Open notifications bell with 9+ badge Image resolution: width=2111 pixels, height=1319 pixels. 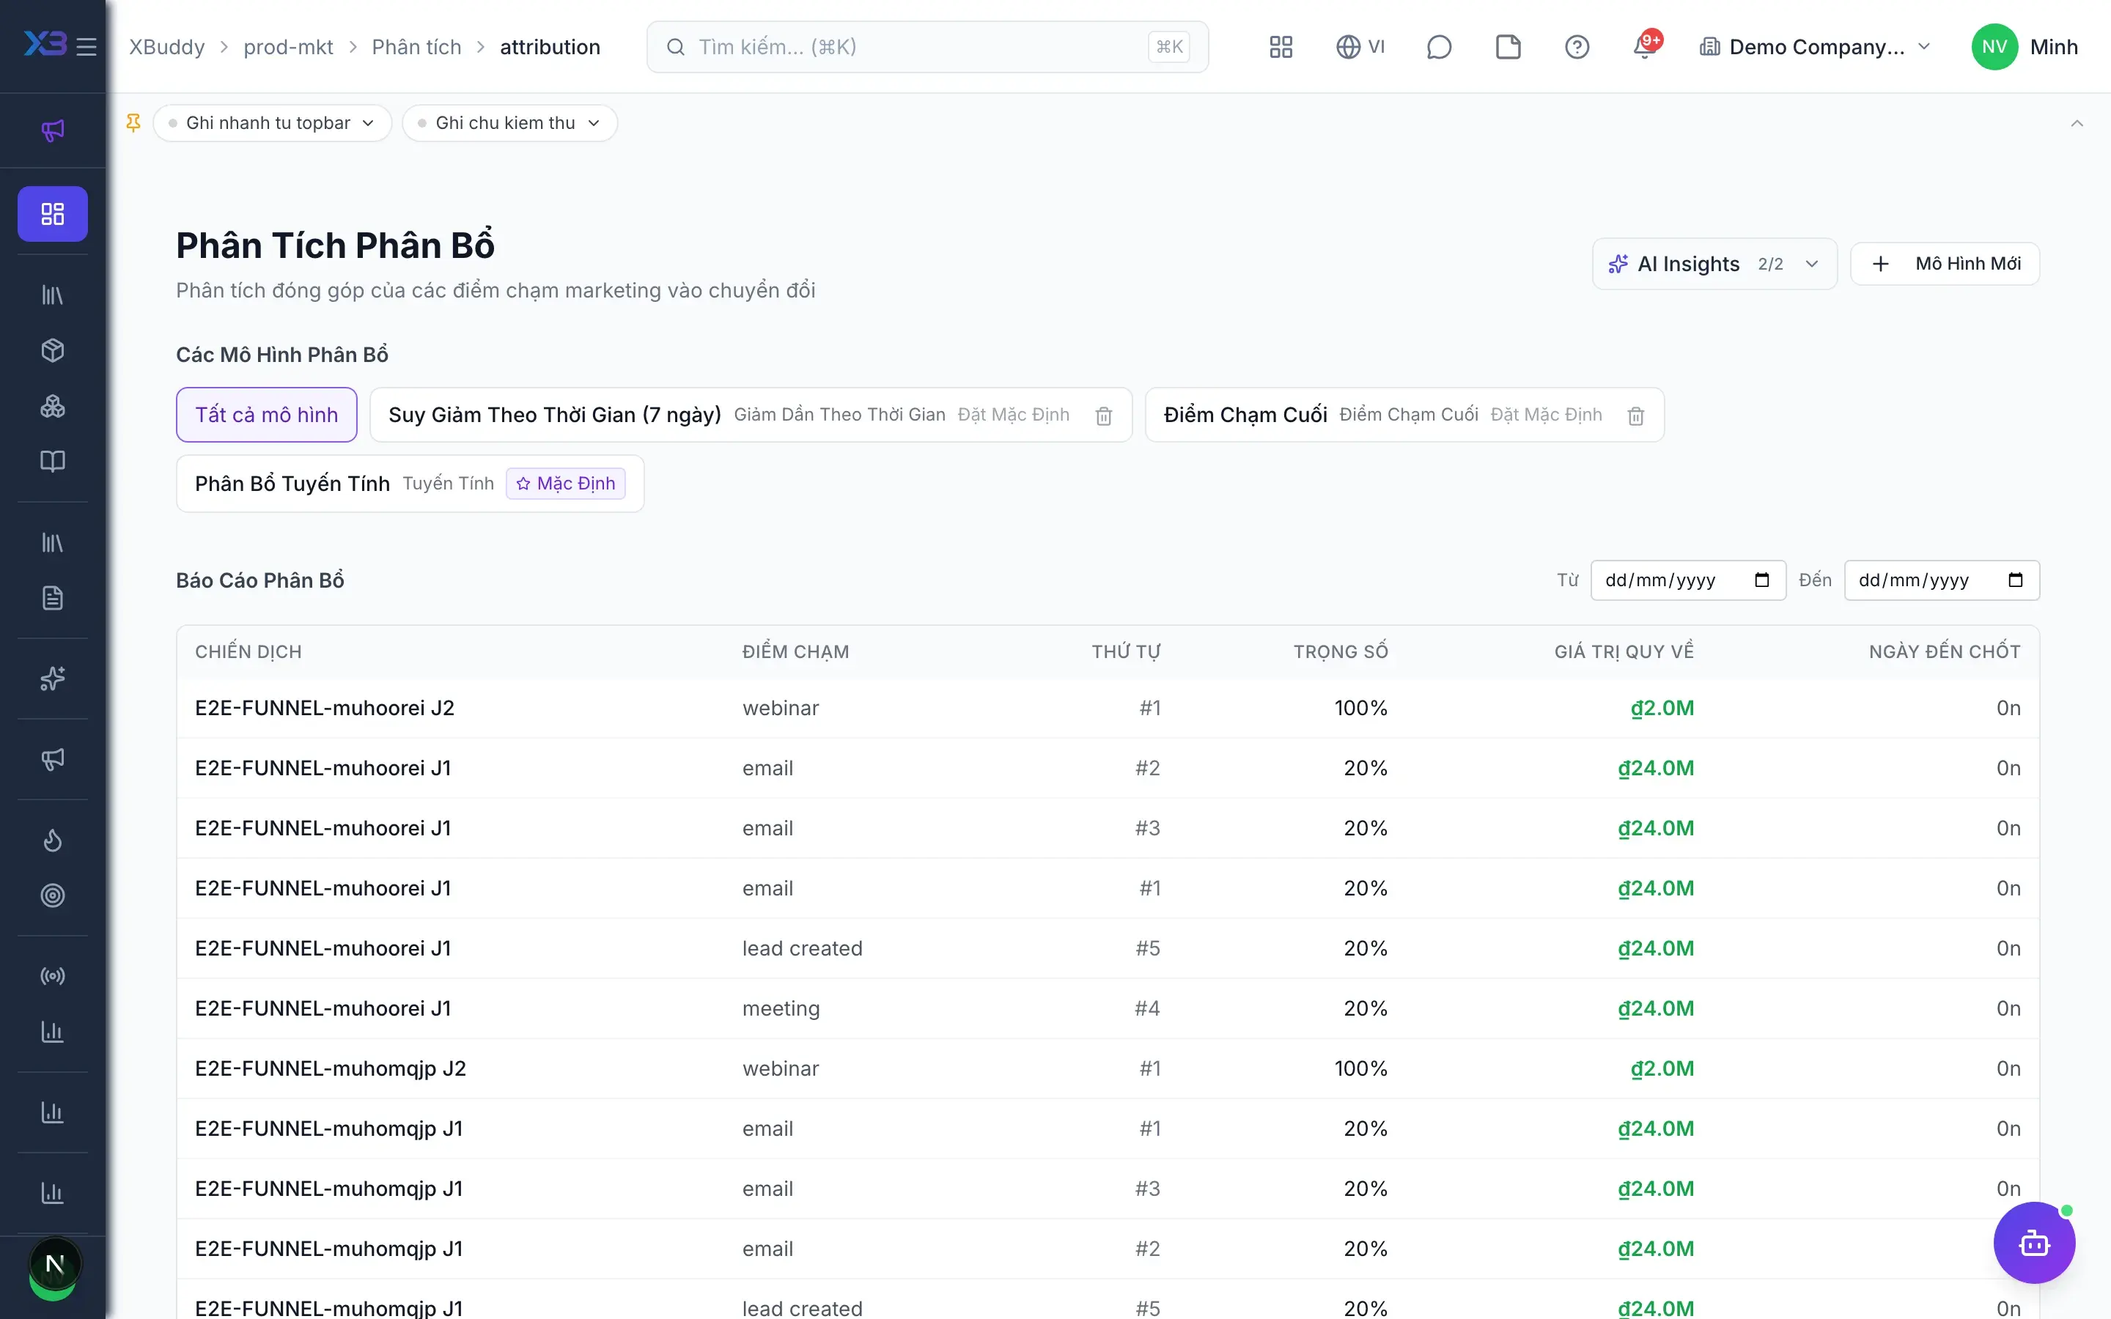pyautogui.click(x=1646, y=46)
